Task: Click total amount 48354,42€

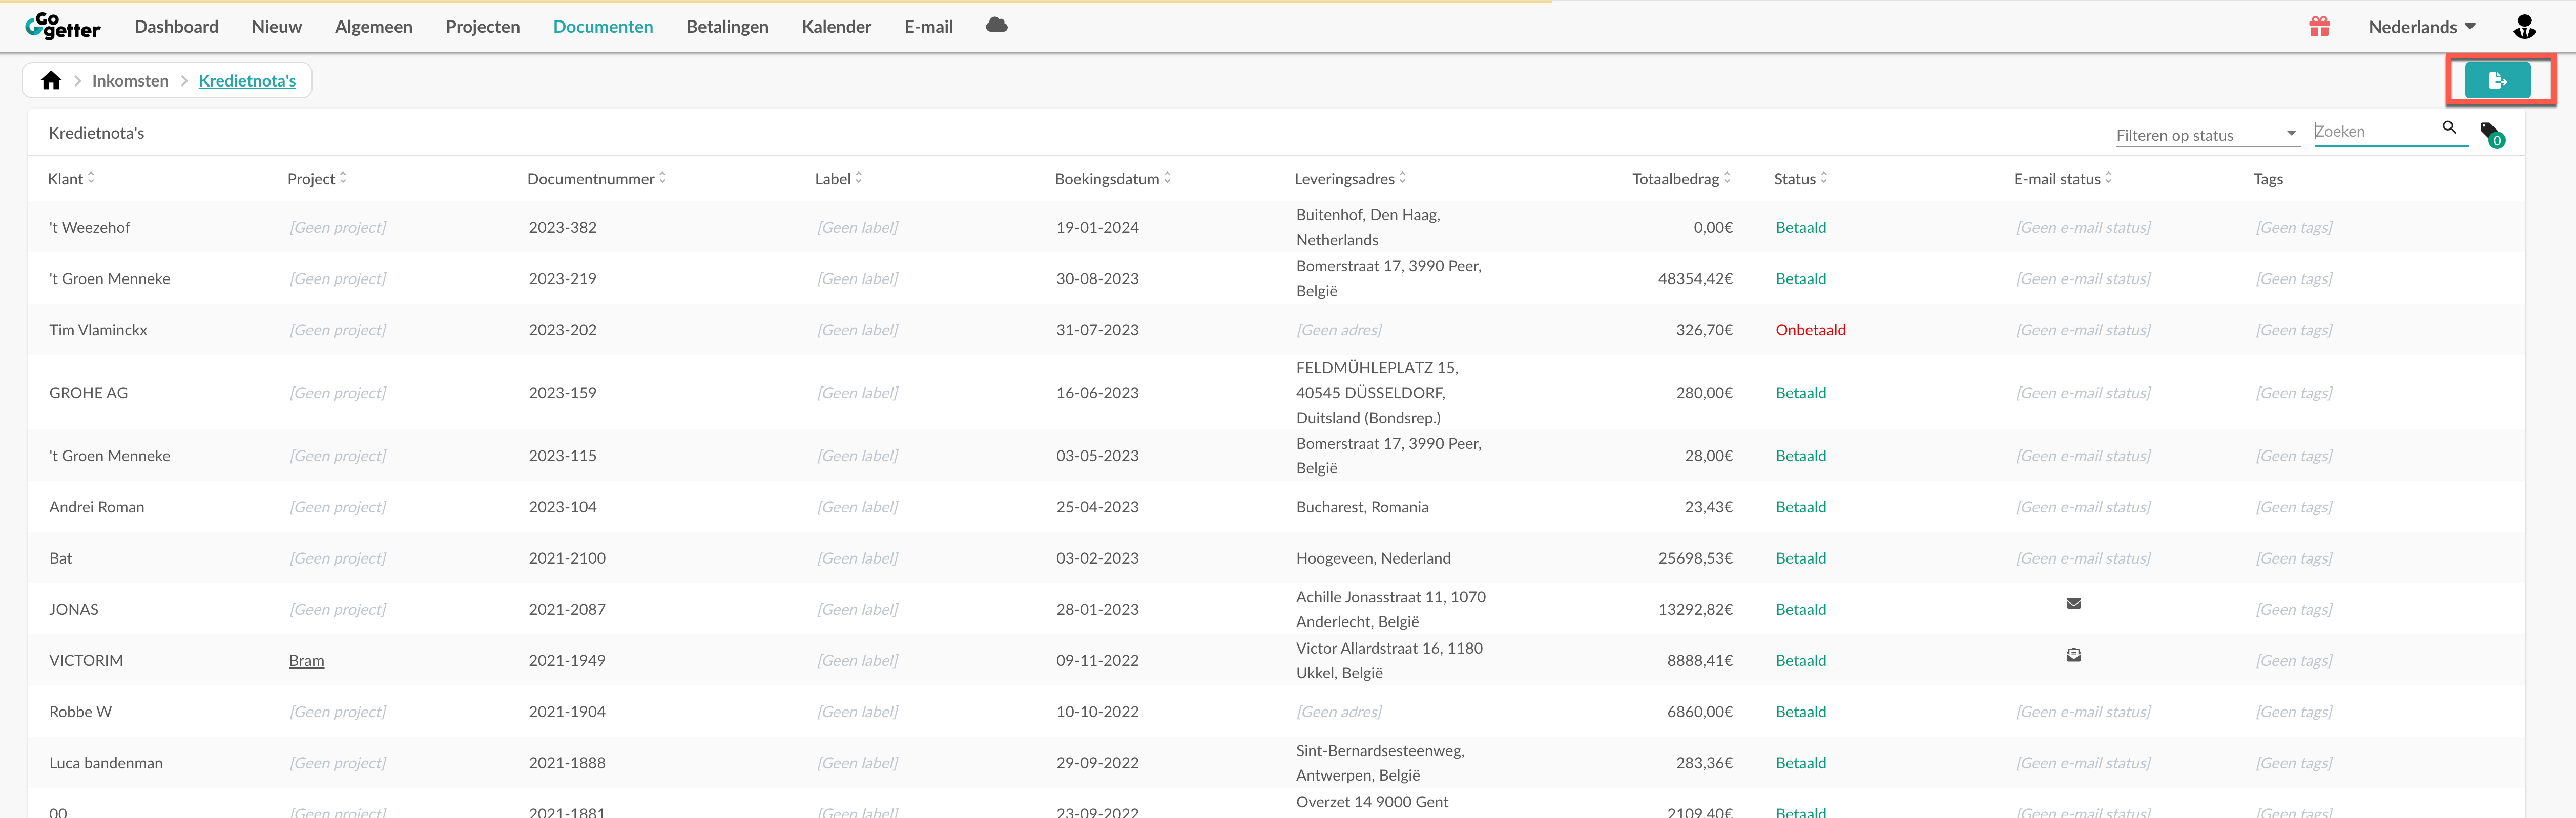Action: [x=1695, y=278]
